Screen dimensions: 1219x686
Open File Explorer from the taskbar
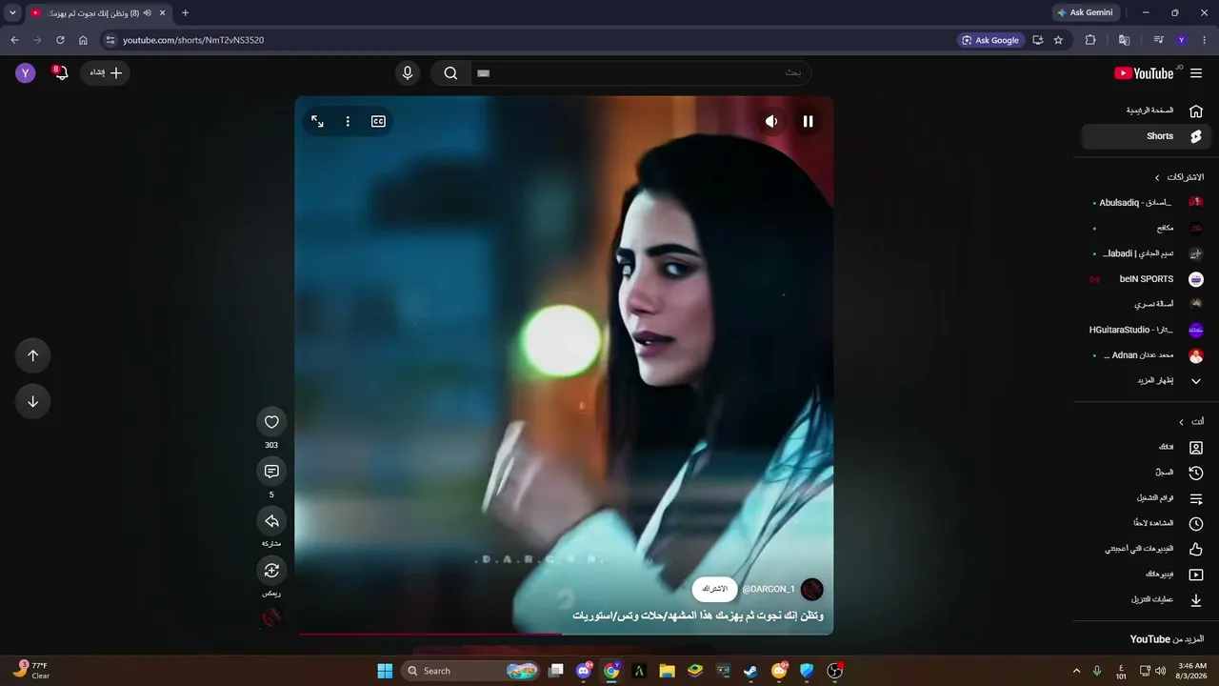tap(667, 671)
